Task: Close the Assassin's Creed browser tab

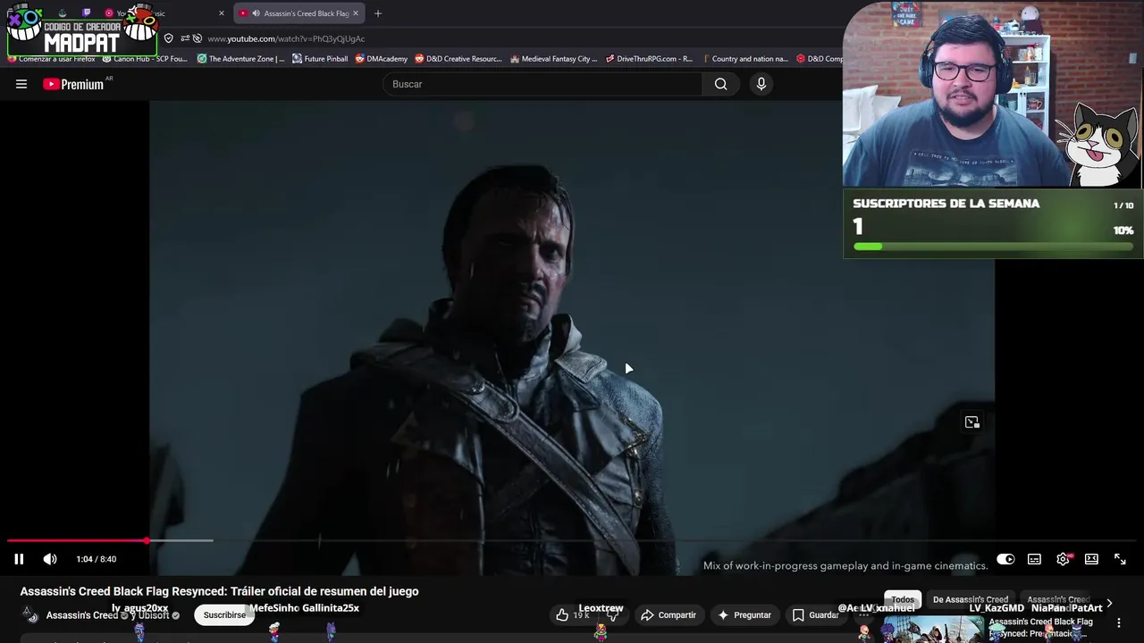Action: [356, 13]
